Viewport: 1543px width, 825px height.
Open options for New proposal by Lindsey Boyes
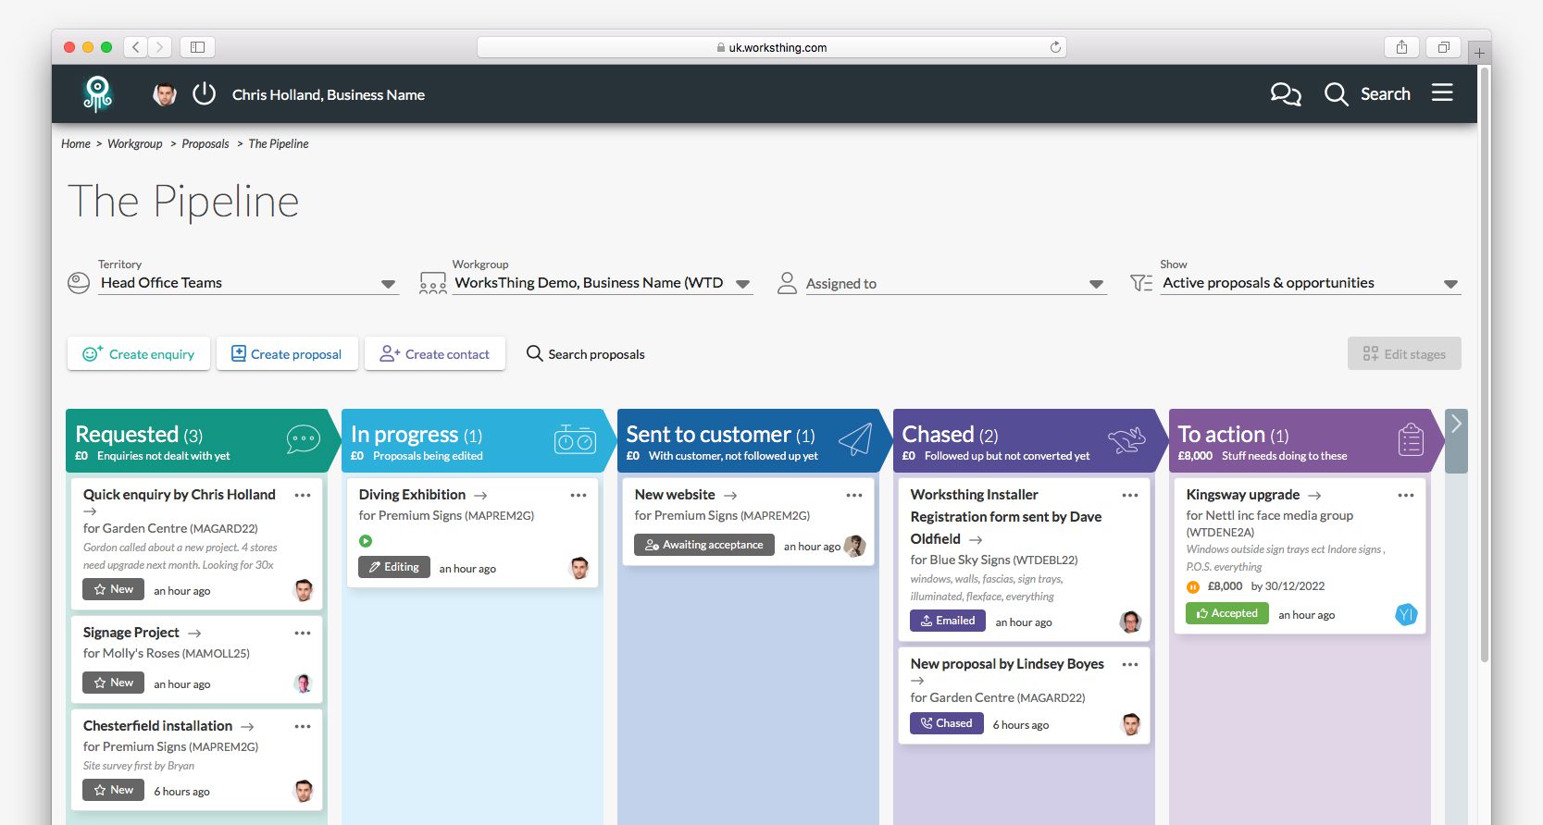(x=1130, y=665)
